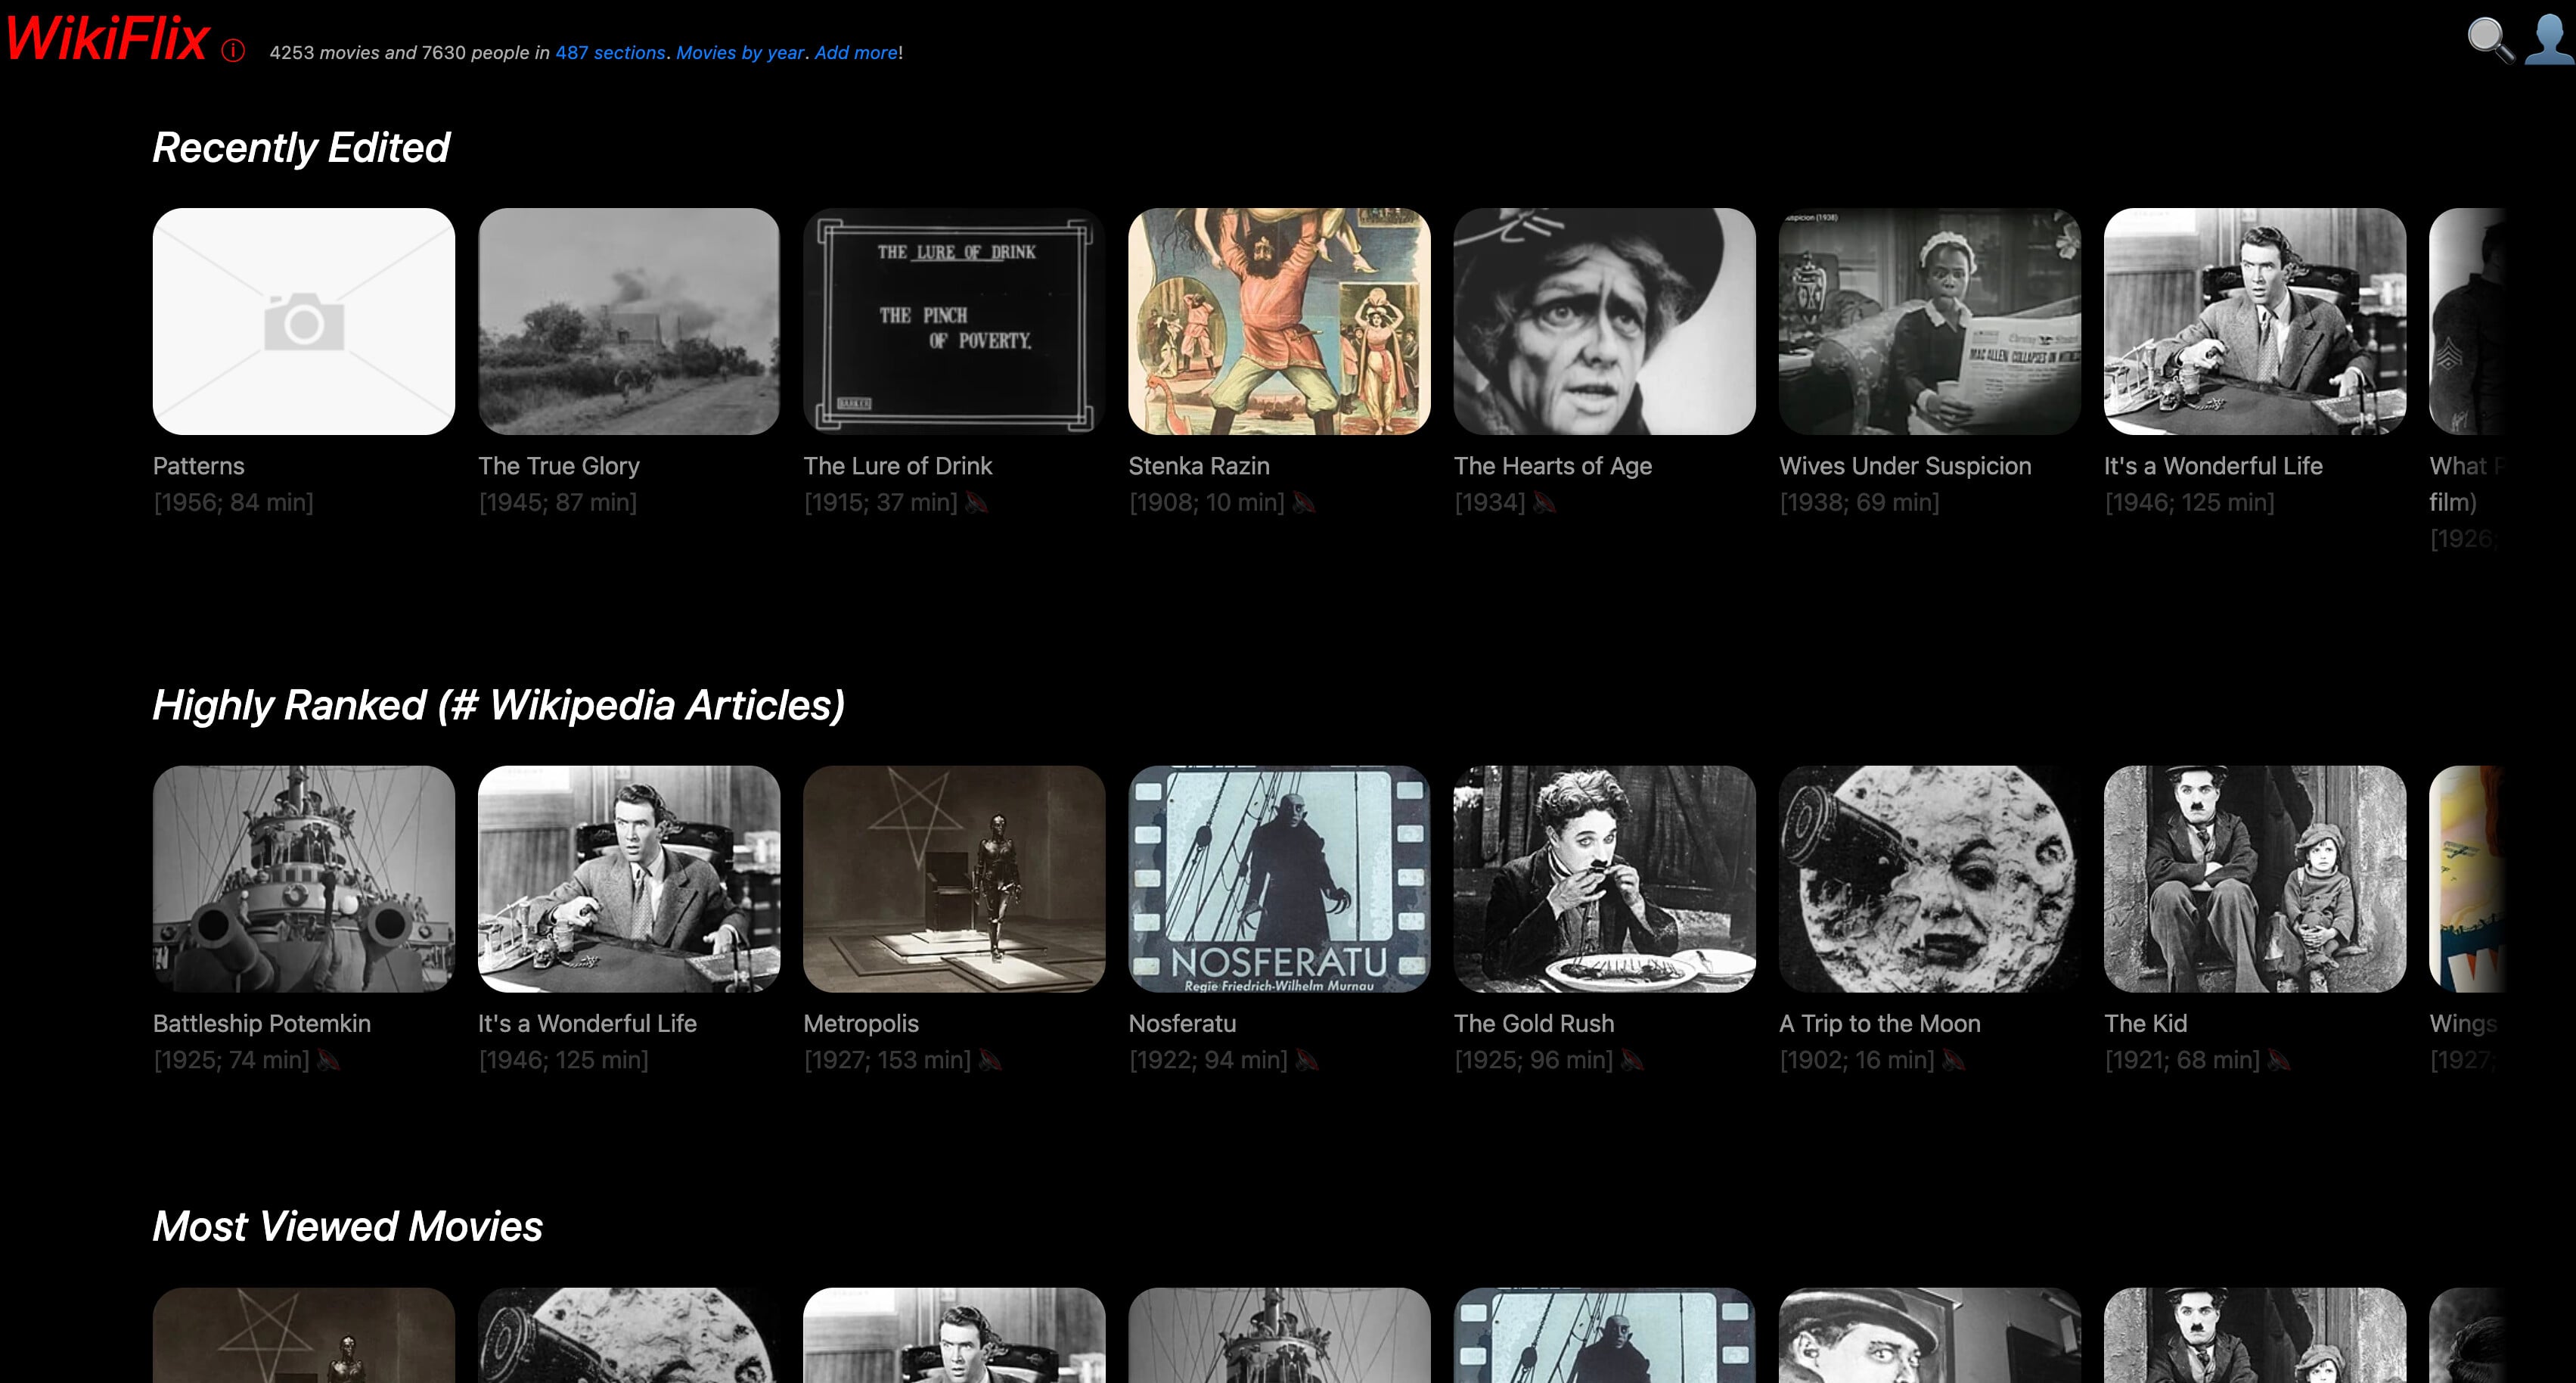Click silent film icon under Stenka Razin

1303,503
